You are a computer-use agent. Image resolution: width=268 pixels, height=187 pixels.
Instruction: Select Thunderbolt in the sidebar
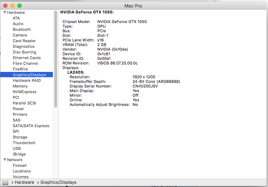coord(24,143)
